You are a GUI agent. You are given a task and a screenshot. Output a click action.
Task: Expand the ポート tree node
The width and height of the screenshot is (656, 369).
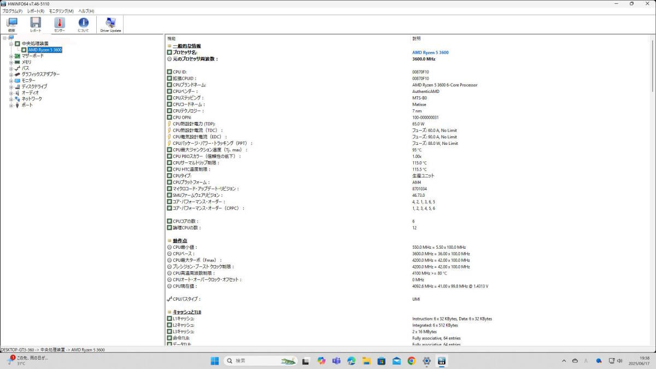[11, 105]
